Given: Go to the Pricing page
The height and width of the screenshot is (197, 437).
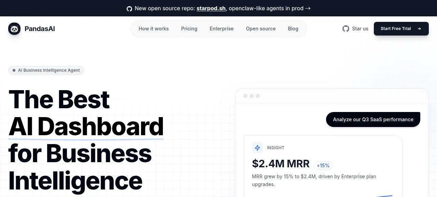Looking at the screenshot, I should pos(189,29).
